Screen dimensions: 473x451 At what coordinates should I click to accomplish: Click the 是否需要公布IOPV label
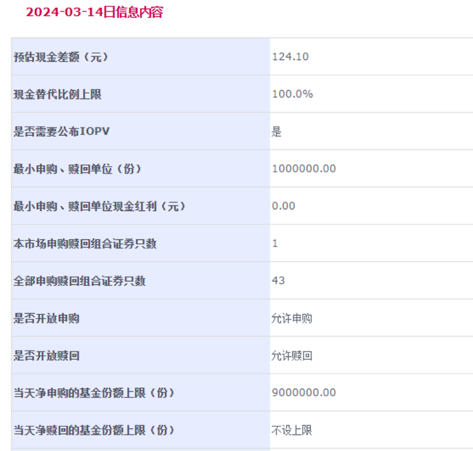pos(61,132)
